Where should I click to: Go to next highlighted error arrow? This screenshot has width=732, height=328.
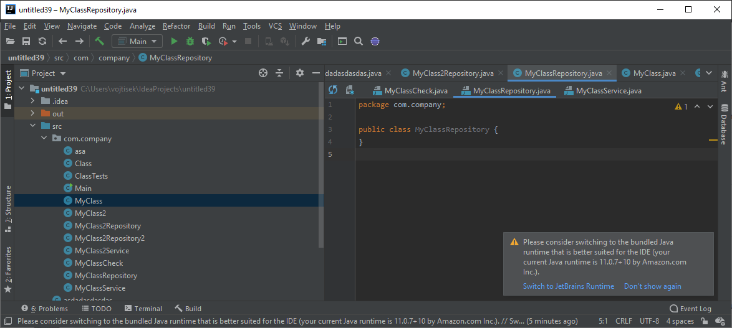tap(710, 106)
